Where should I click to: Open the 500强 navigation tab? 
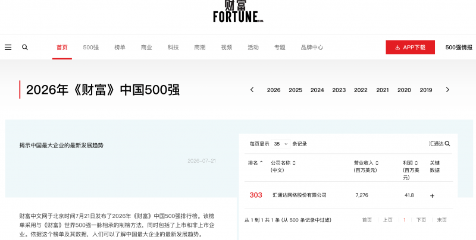pyautogui.click(x=91, y=48)
